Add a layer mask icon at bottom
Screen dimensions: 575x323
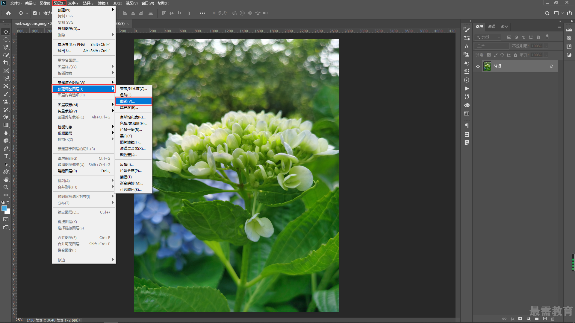click(x=520, y=319)
